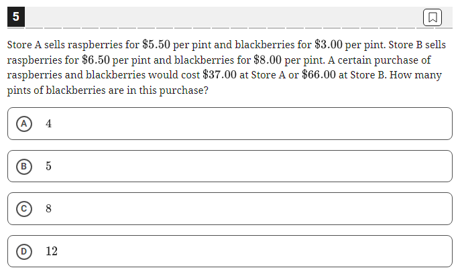Click empty space inside option C box
The width and height of the screenshot is (462, 278).
click(251, 209)
